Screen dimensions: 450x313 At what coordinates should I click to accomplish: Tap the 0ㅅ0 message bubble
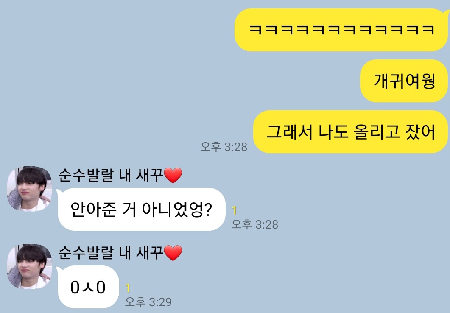(x=87, y=287)
